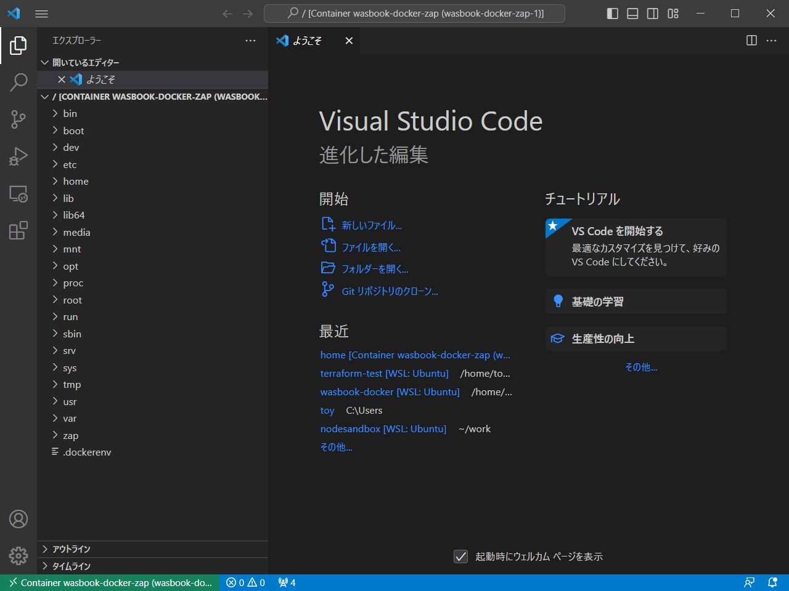This screenshot has height=591, width=789.
Task: Select the ようこそ editor tab
Action: 314,41
